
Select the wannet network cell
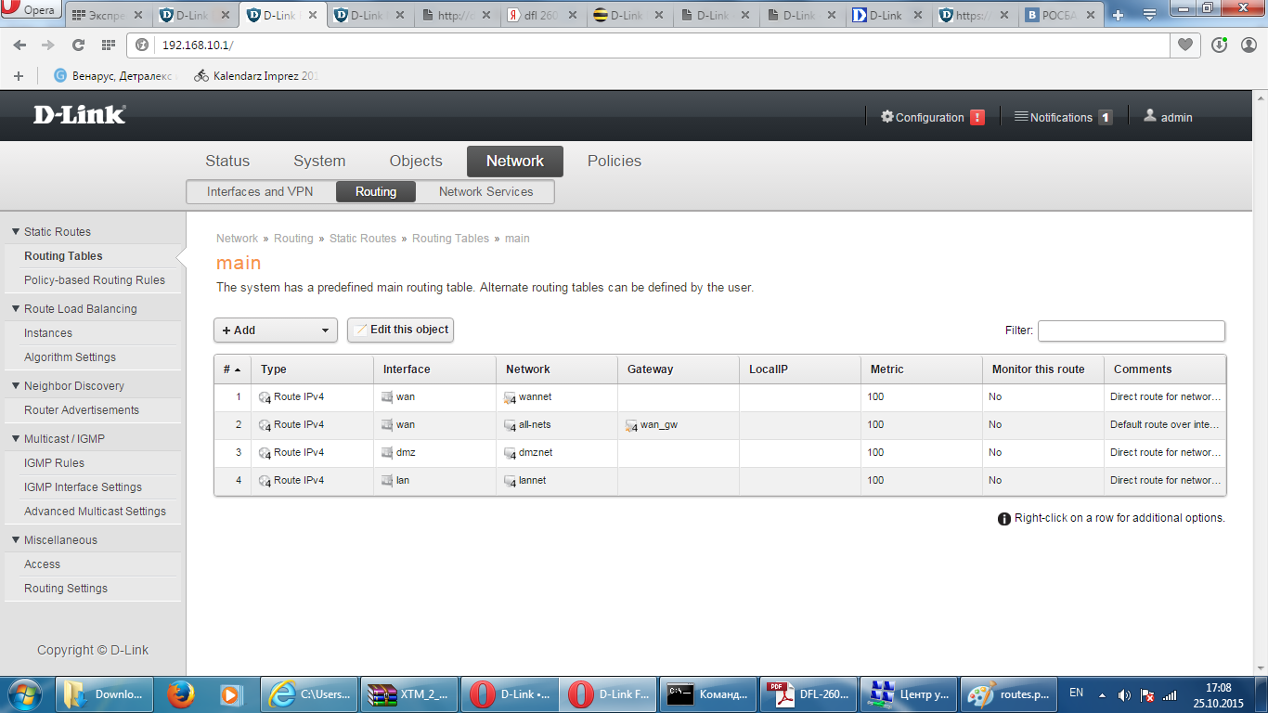(557, 397)
